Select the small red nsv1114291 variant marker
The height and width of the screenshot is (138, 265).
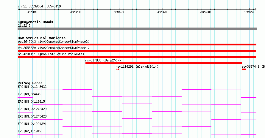(x=117, y=69)
